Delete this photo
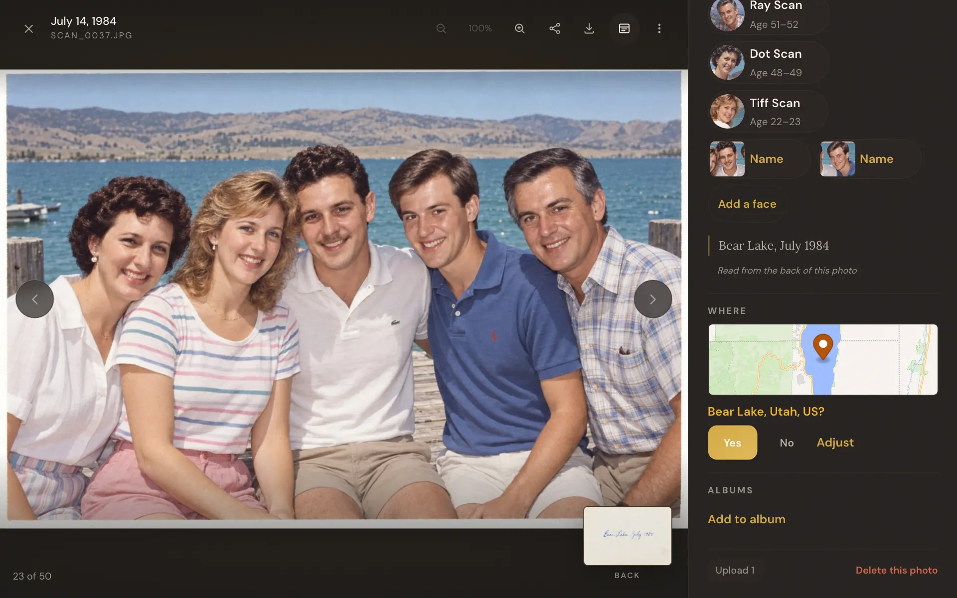Image resolution: width=957 pixels, height=598 pixels. [896, 570]
